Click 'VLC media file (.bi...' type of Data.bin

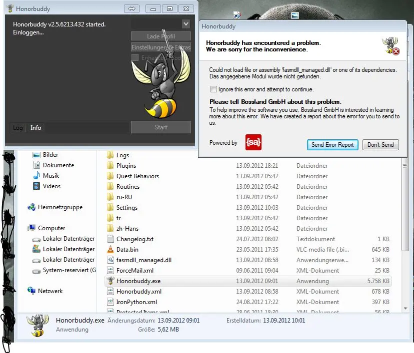[x=322, y=250]
